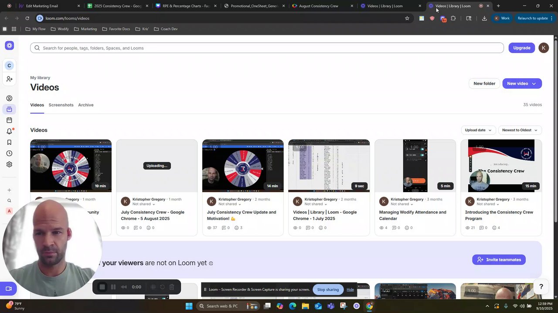This screenshot has width=558, height=313.
Task: Expand Not shared on July Consistency Crew Update video
Action: pyautogui.click(x=230, y=204)
